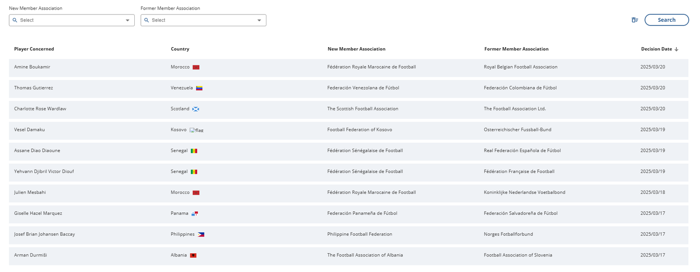Click the Philippines flag icon
Image resolution: width=700 pixels, height=272 pixels.
point(201,234)
